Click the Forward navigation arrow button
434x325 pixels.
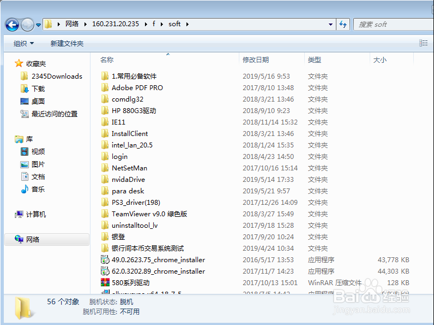[27, 25]
